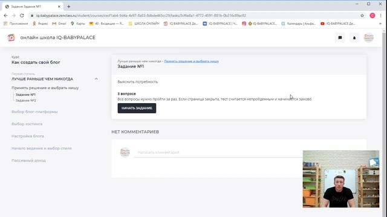This screenshot has width=387, height=217.
Task: Open the Выбор хостинга section
Action: (27, 124)
